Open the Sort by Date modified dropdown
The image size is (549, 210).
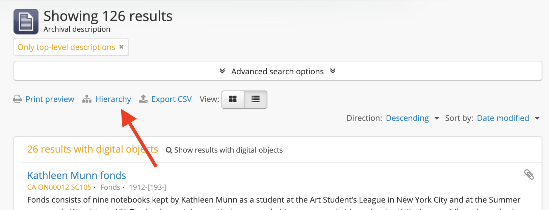pyautogui.click(x=503, y=118)
